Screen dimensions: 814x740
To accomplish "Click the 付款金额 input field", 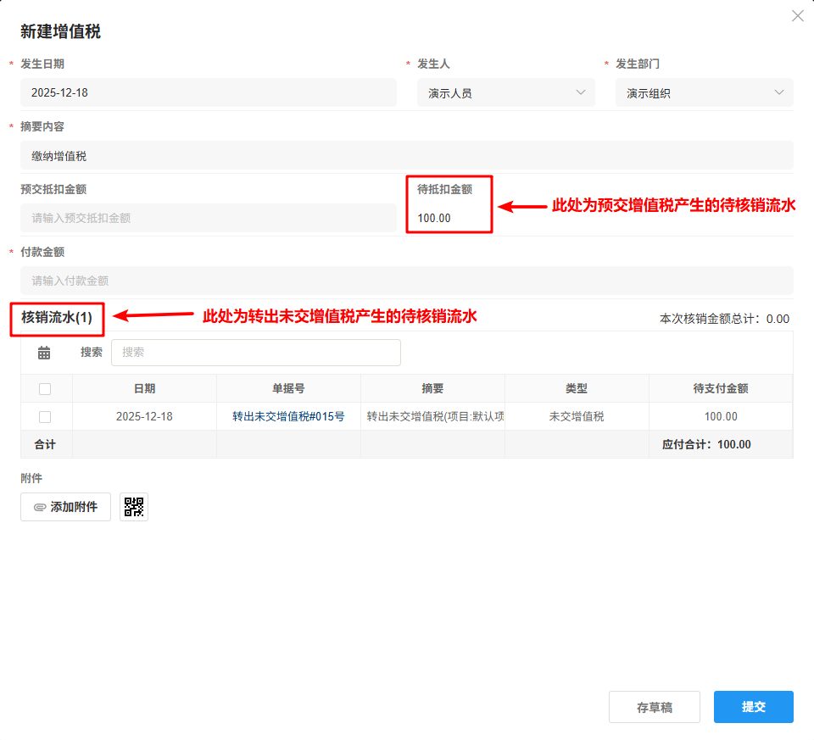I will click(x=406, y=281).
